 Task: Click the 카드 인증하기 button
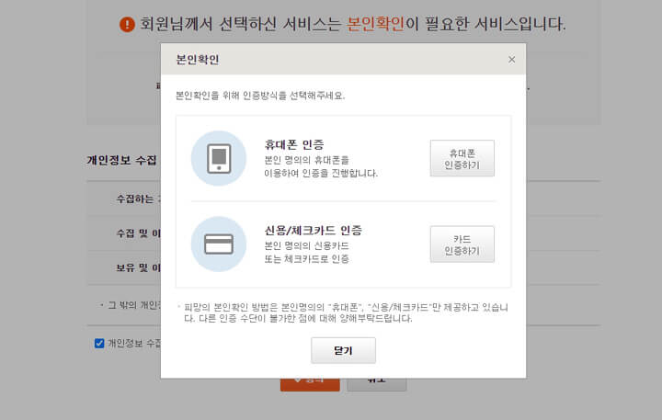(x=462, y=244)
